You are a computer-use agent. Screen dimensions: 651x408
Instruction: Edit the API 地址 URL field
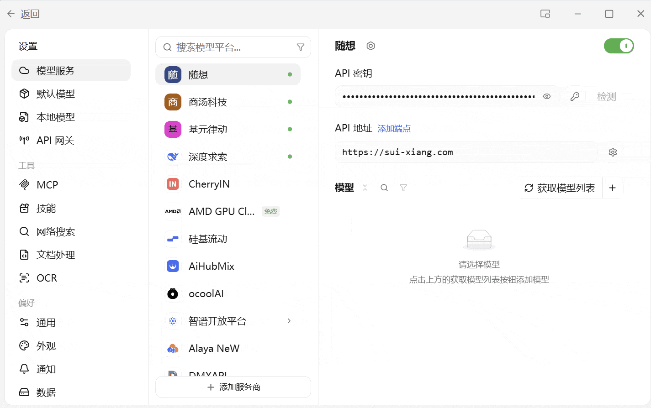pyautogui.click(x=466, y=152)
